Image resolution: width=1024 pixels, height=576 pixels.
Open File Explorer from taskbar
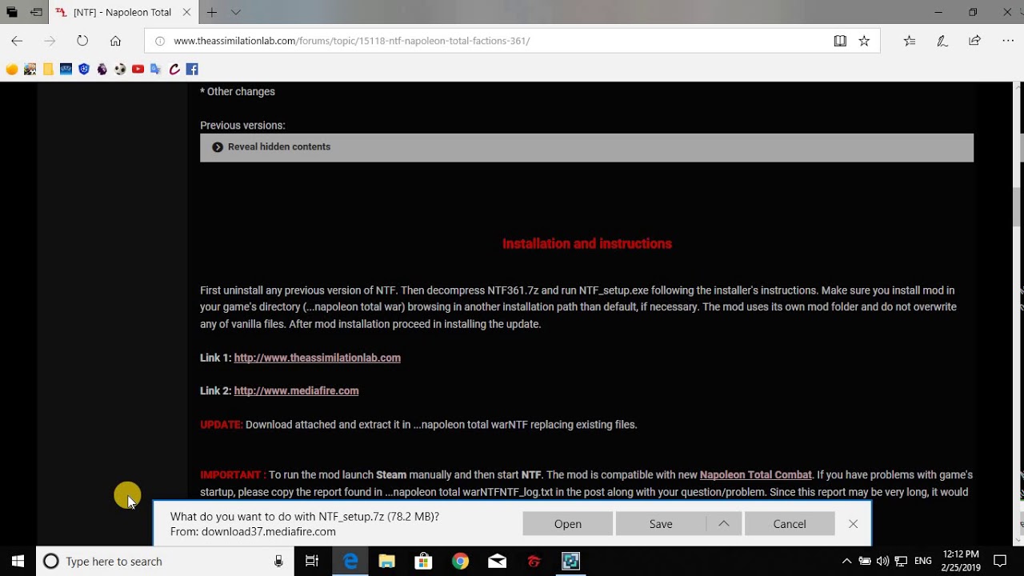[386, 562]
